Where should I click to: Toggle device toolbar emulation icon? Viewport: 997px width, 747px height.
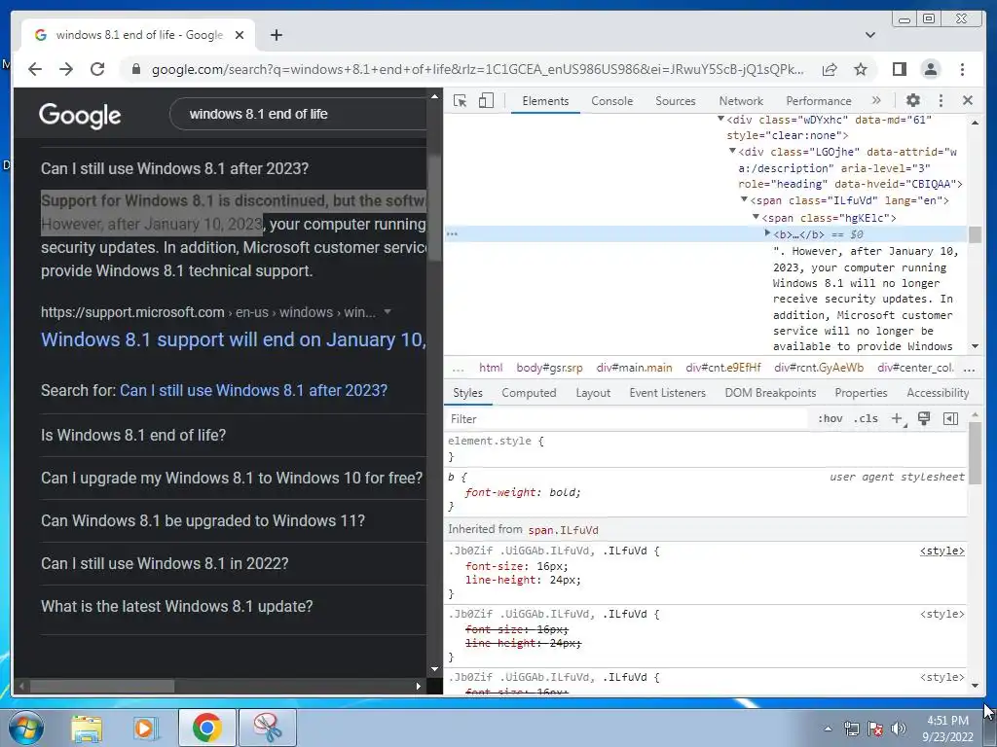(486, 101)
